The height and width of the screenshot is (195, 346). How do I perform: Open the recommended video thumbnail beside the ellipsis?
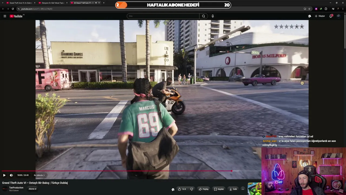254,189
